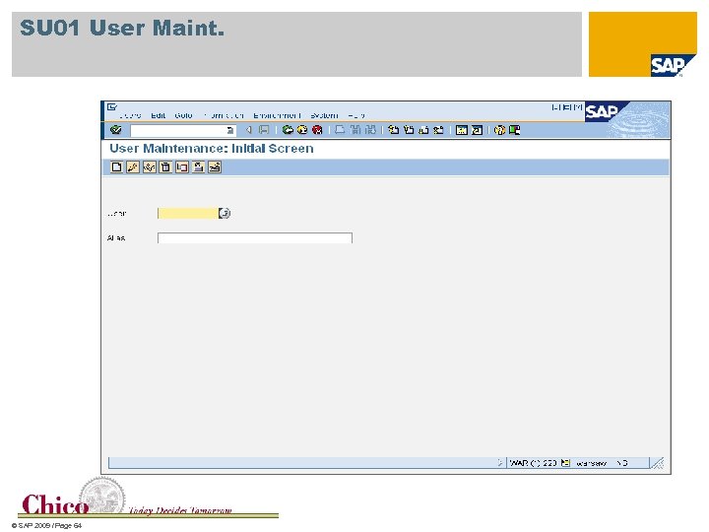The image size is (709, 532).
Task: Click the yellow User input field
Action: click(x=188, y=213)
